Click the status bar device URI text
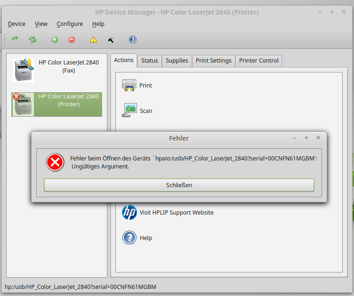 click(x=80, y=287)
